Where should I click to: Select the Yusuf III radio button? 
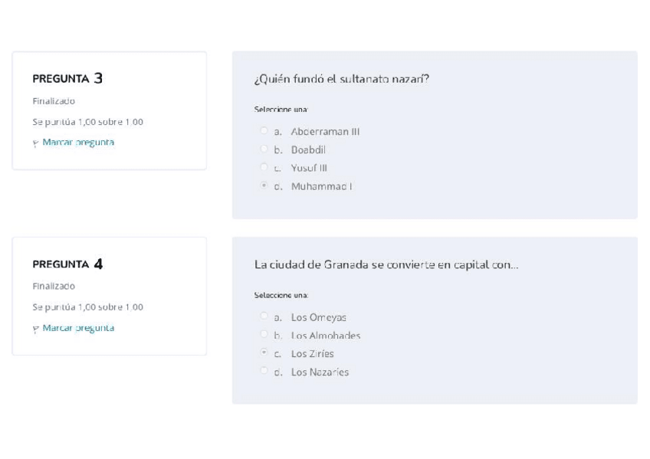tap(264, 168)
